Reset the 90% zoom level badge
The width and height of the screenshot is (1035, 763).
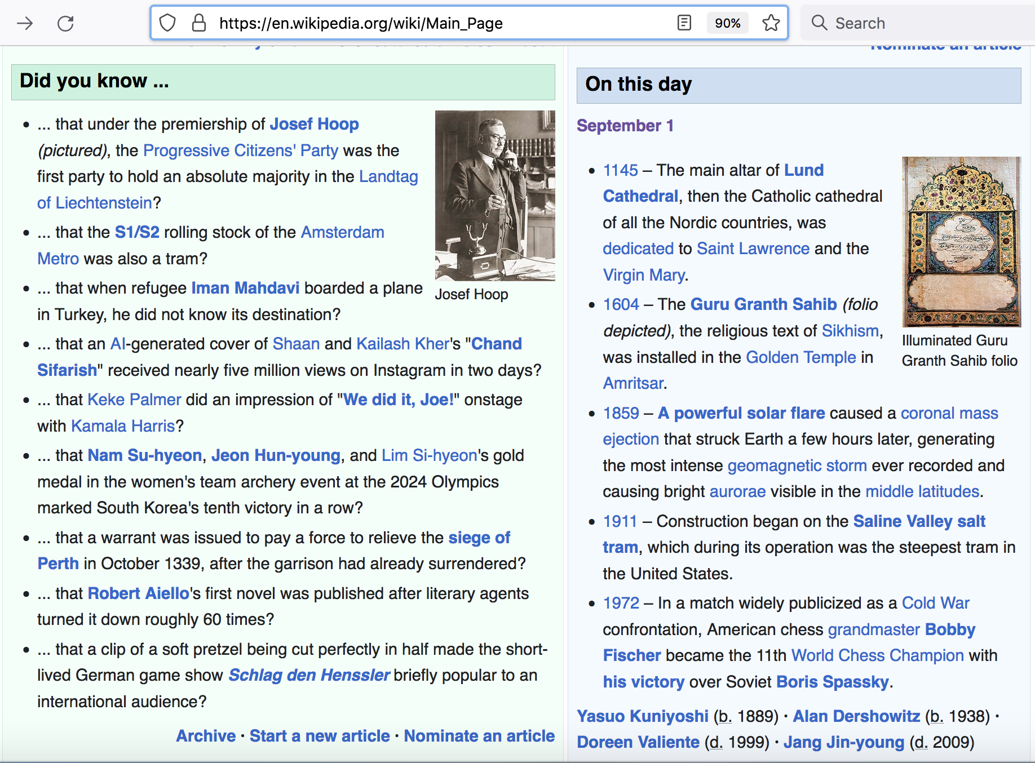[x=727, y=23]
